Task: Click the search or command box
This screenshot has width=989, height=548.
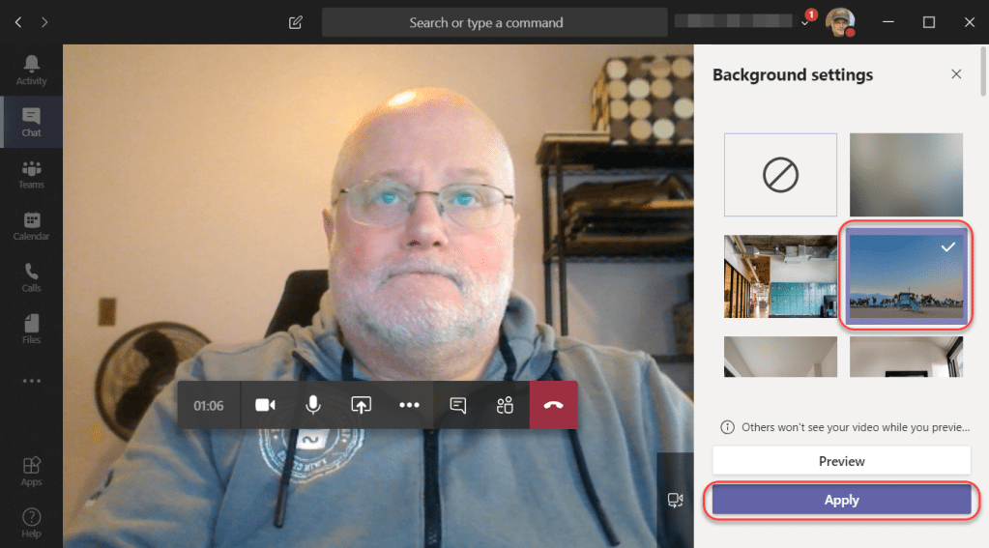Action: click(495, 22)
